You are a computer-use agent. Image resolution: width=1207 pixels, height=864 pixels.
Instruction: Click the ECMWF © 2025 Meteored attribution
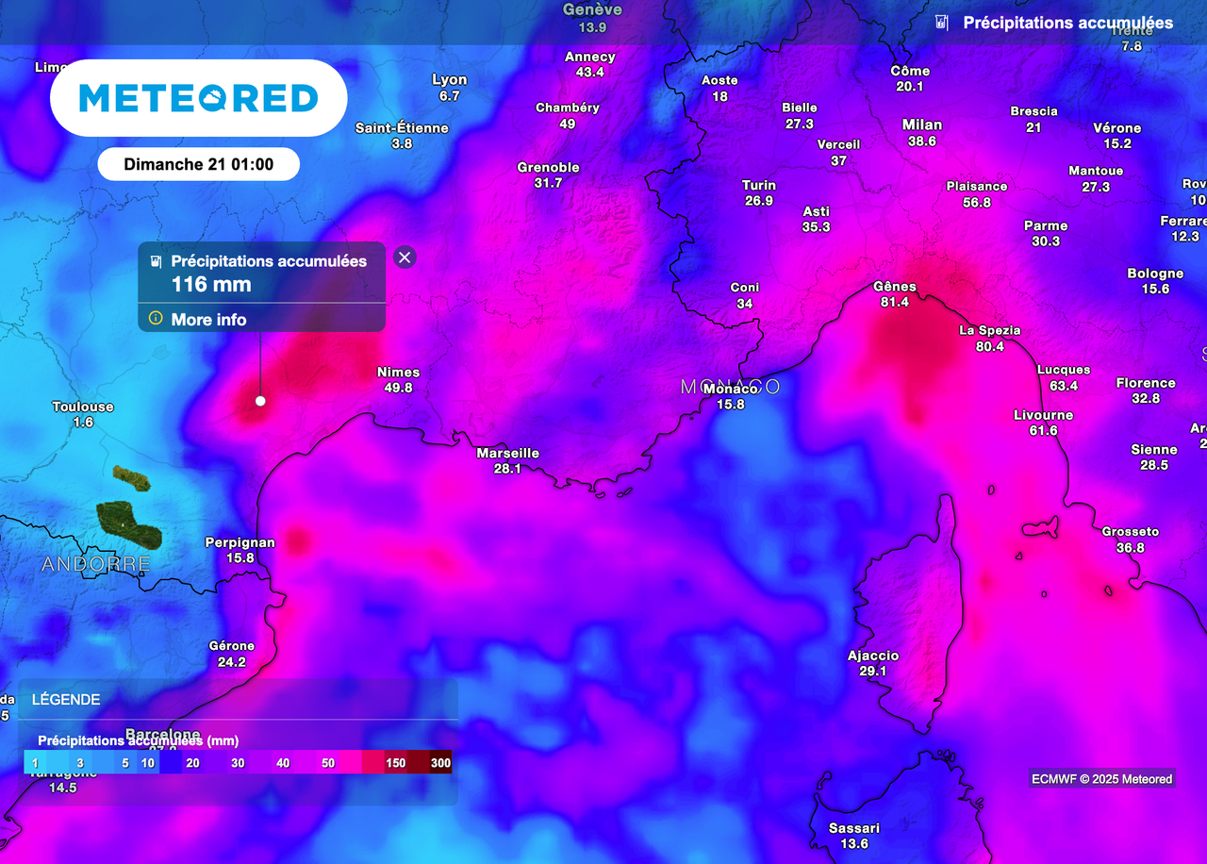(1101, 779)
